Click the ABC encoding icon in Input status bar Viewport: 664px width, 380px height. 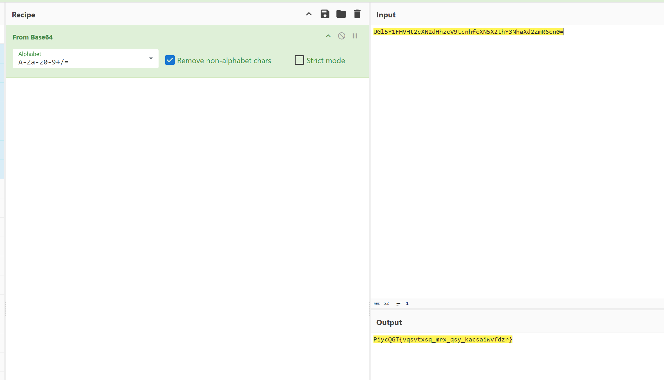(377, 303)
